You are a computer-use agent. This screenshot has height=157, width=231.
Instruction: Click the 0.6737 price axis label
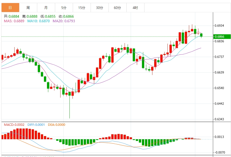(x=219, y=57)
